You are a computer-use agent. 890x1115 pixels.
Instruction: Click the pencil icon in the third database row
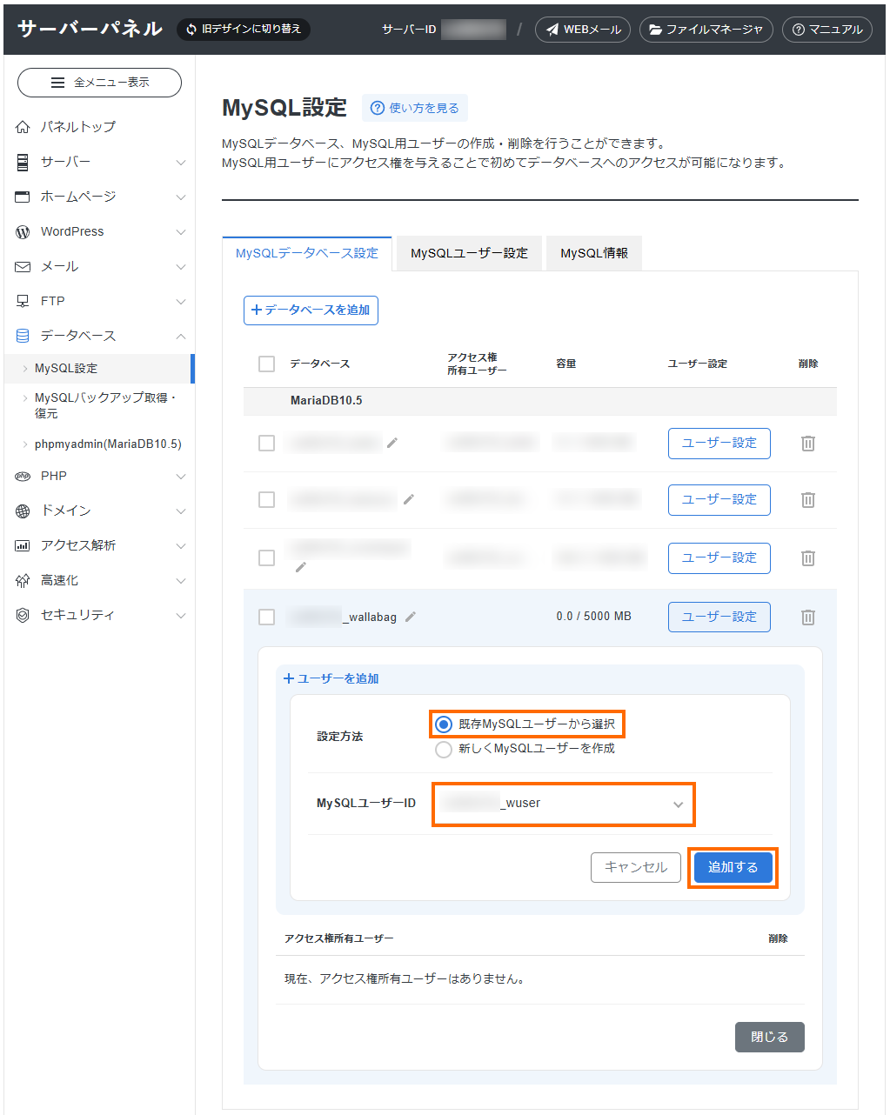coord(301,567)
